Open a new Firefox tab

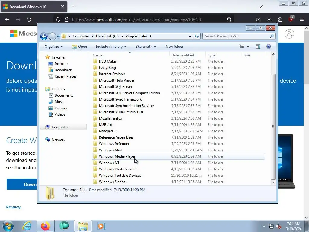coord(74,7)
